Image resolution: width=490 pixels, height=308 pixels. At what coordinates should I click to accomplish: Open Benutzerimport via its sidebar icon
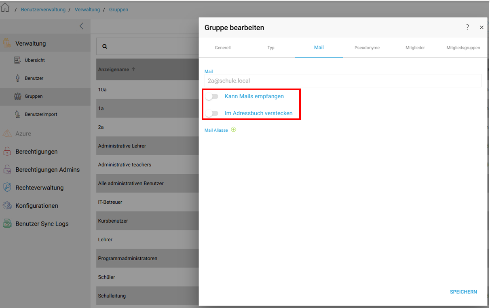[17, 114]
